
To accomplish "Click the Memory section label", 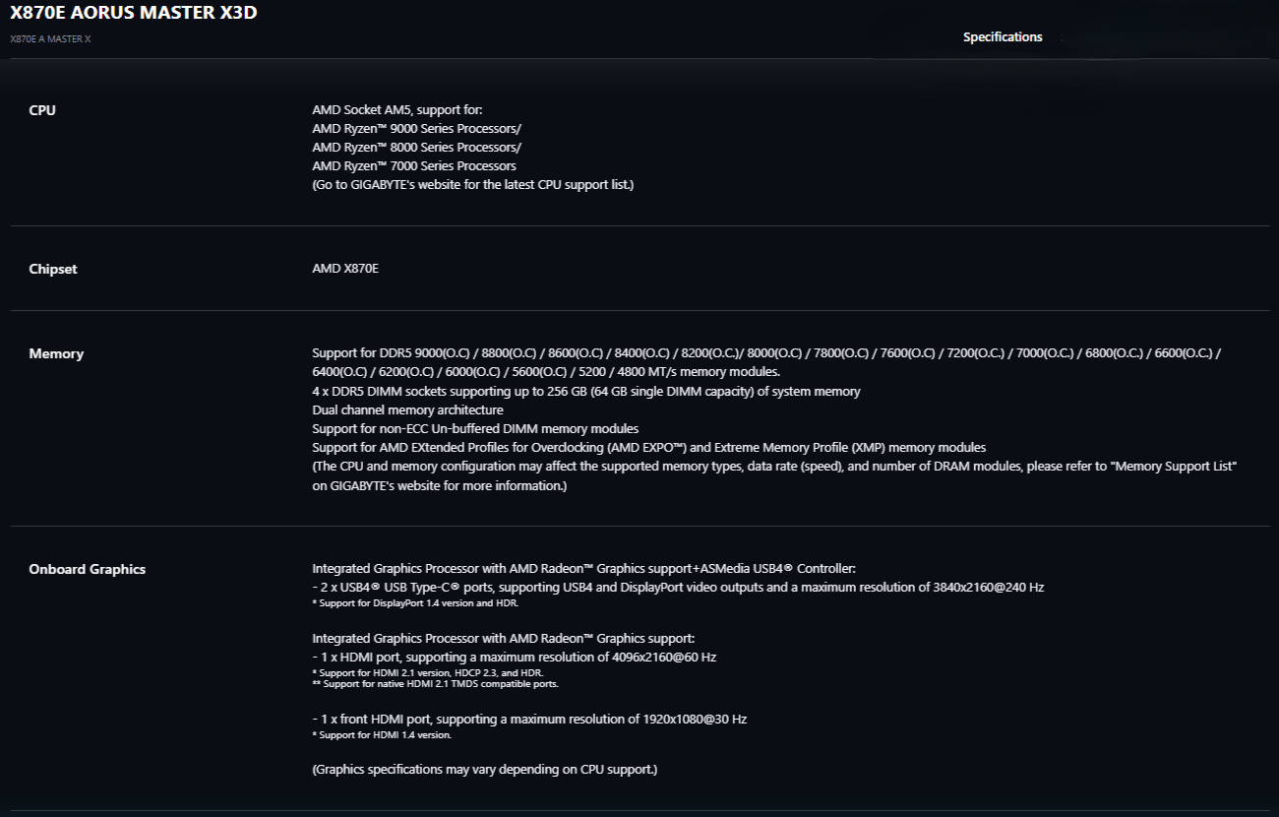I will 56,353.
